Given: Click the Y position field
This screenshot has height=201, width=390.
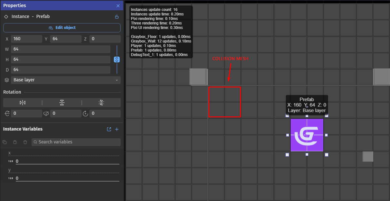Looking at the screenshot, I should pyautogui.click(x=66, y=39).
